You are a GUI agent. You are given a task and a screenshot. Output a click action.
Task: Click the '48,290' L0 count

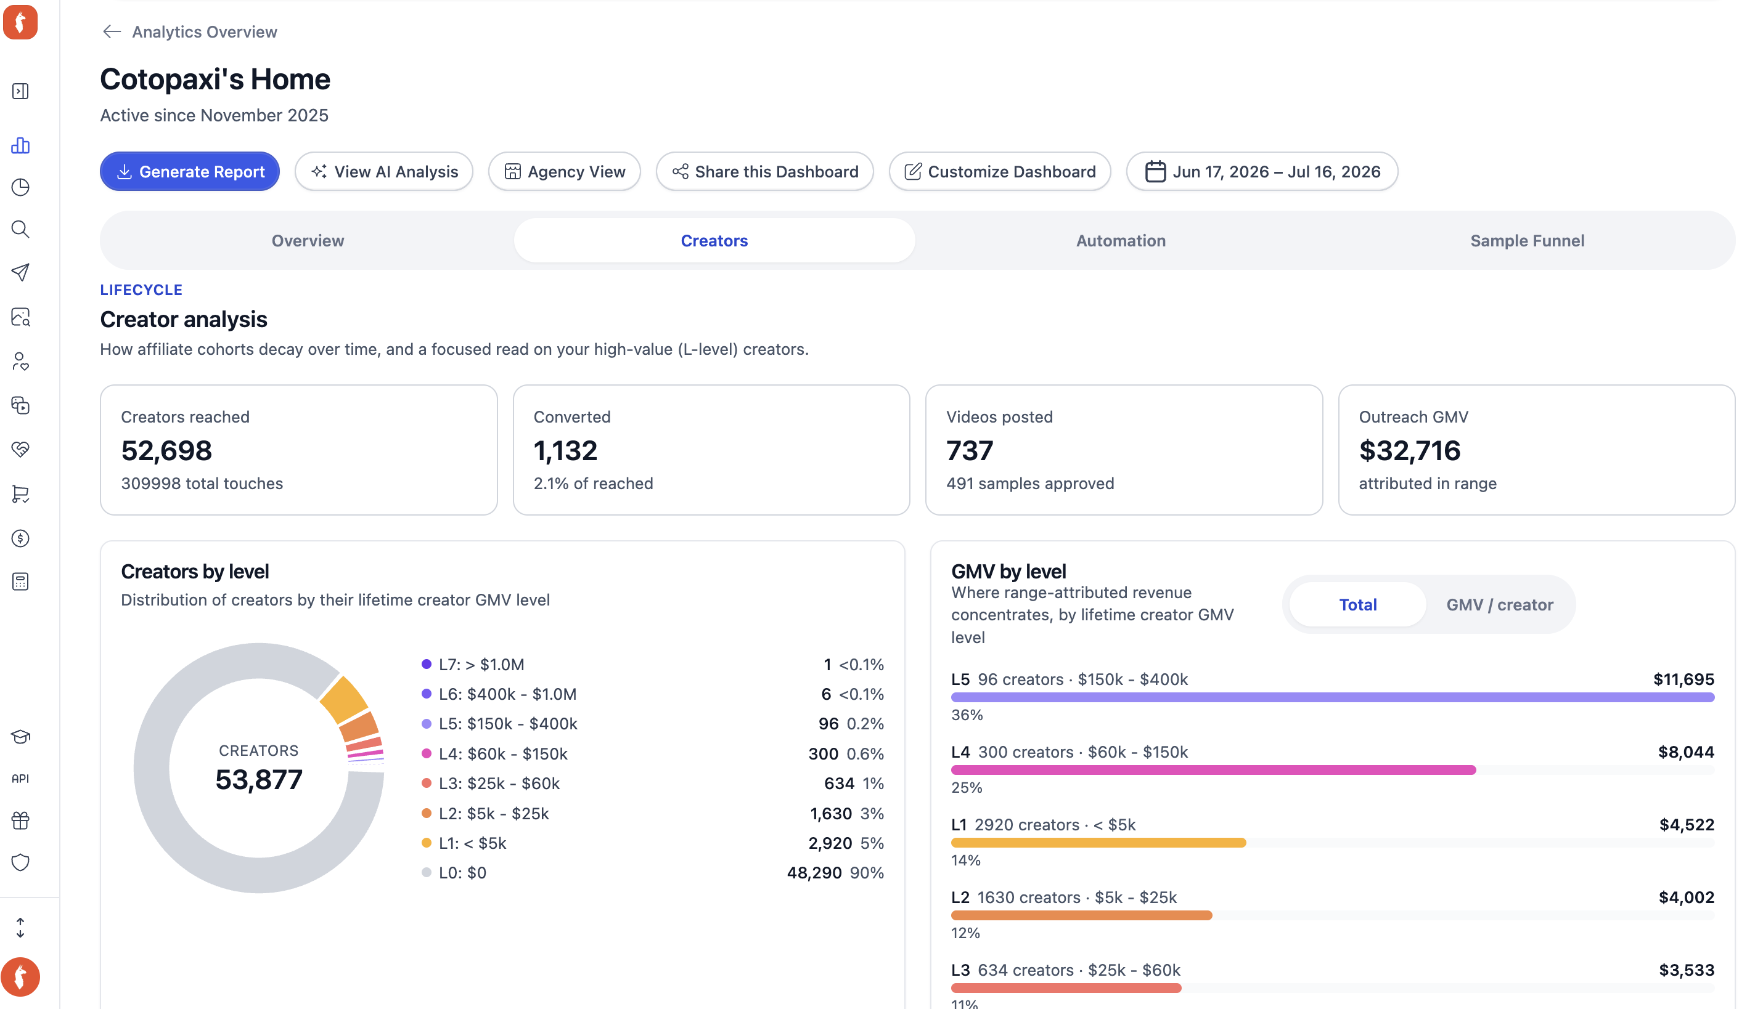pos(814,872)
